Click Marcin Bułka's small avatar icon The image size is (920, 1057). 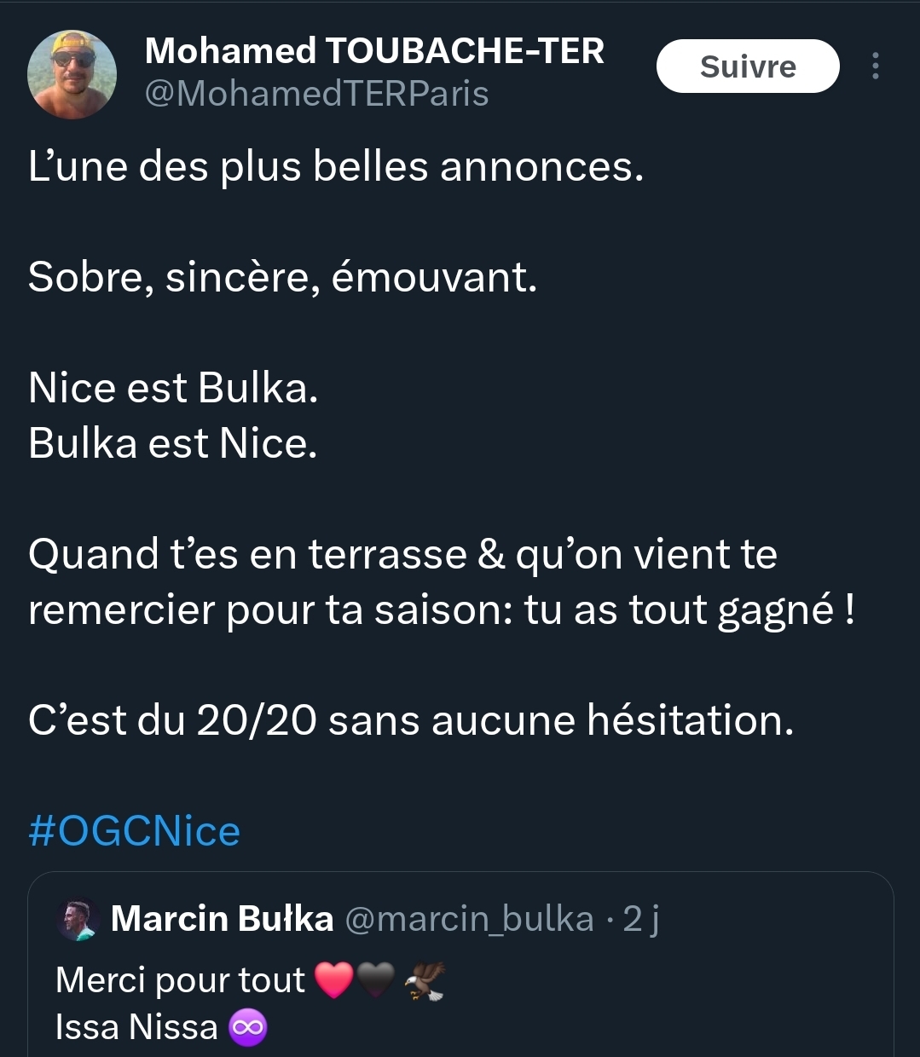[78, 920]
